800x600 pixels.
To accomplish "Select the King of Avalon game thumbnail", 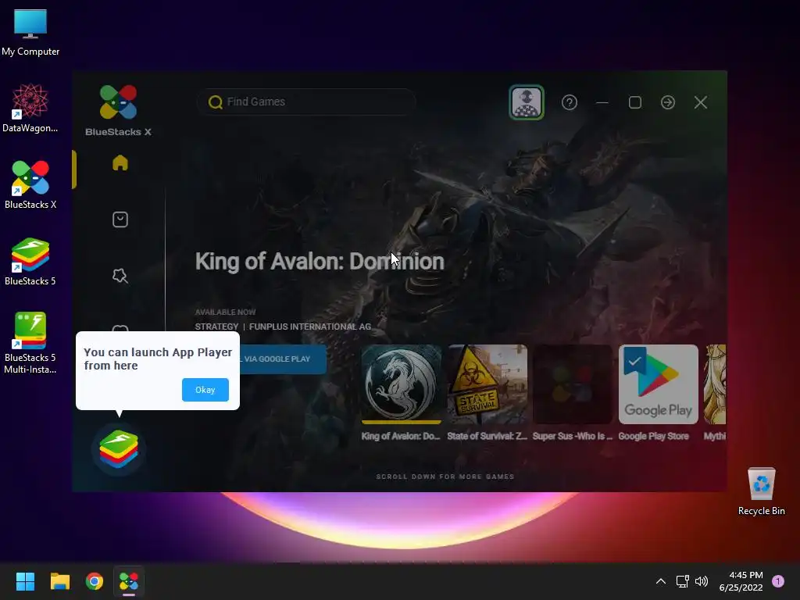I will [401, 384].
